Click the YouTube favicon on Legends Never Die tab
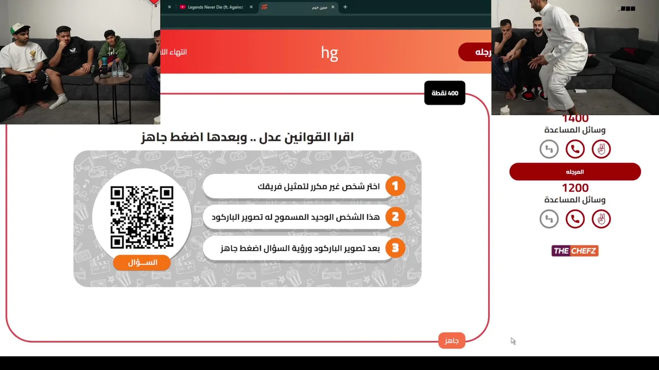Viewport: 659px width, 370px height. coord(182,7)
